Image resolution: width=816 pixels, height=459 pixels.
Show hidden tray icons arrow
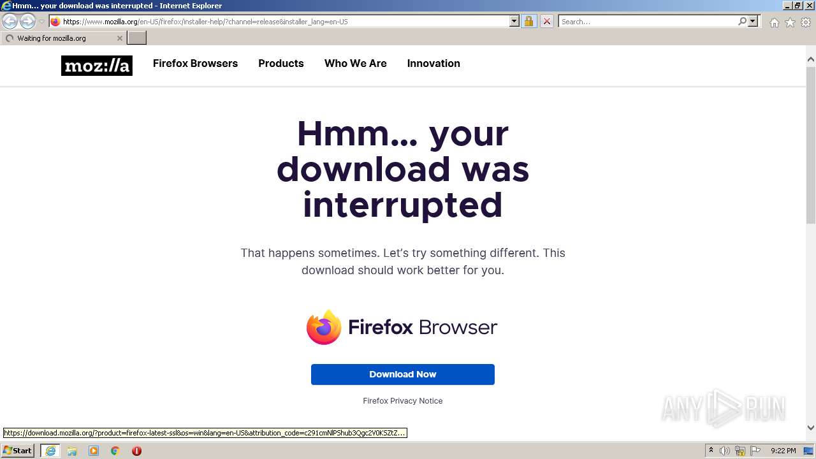[x=711, y=451]
